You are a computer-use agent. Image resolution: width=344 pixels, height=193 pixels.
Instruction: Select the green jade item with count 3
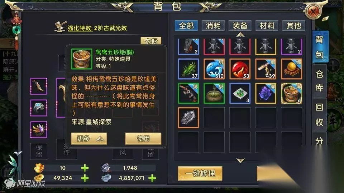240,93
